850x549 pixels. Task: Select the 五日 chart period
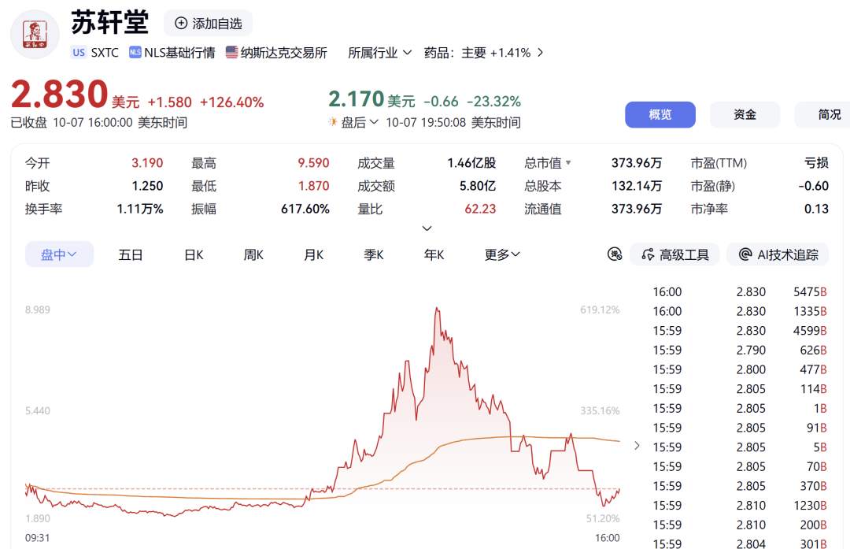click(130, 254)
